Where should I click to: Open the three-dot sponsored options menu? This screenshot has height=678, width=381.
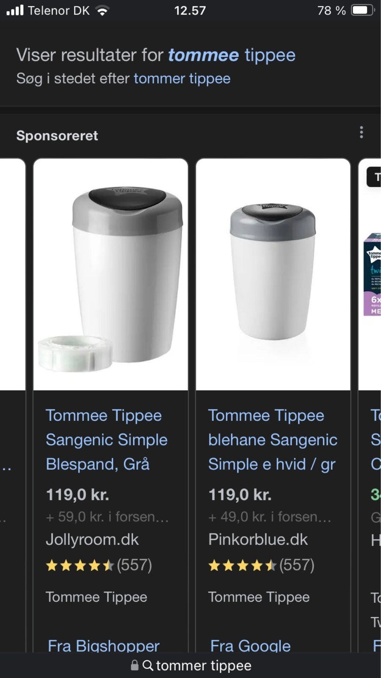pos(361,133)
